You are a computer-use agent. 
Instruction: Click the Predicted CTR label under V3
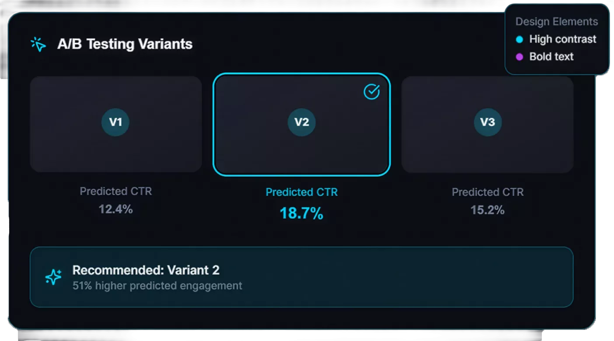click(x=488, y=192)
